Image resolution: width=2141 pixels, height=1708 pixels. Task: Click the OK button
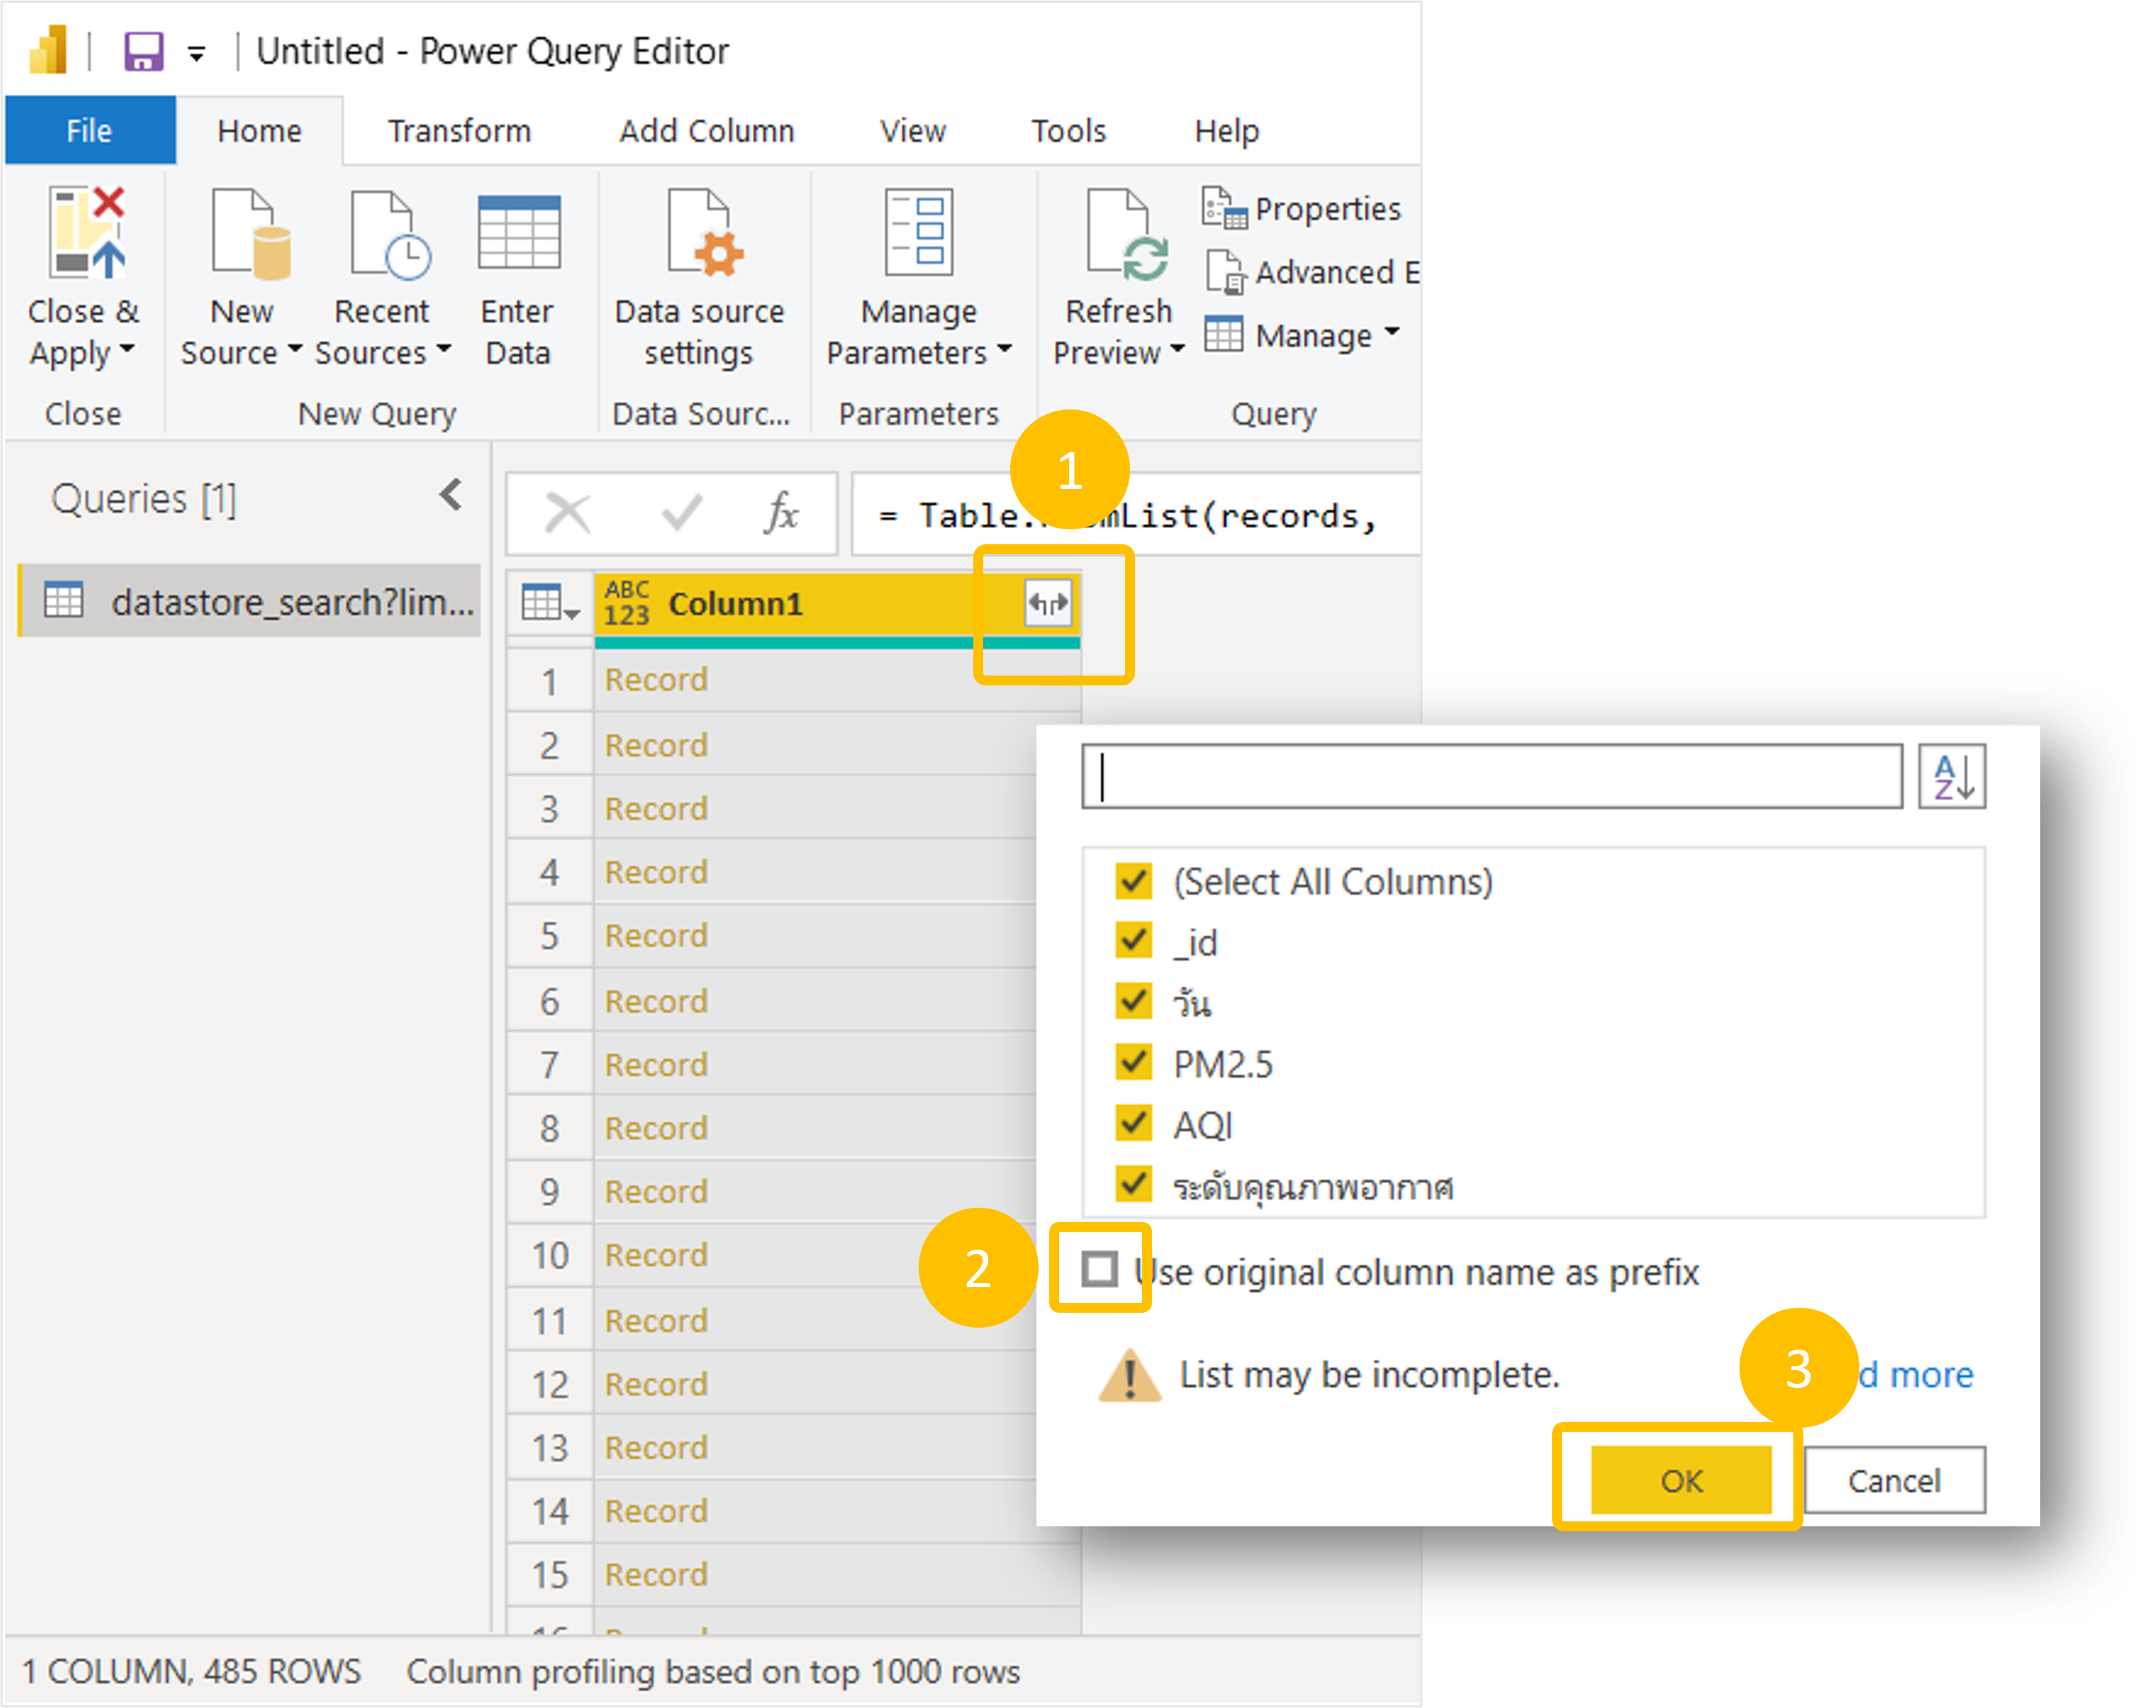(1680, 1480)
